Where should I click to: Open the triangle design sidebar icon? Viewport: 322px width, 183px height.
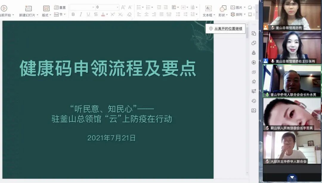[x=254, y=53]
